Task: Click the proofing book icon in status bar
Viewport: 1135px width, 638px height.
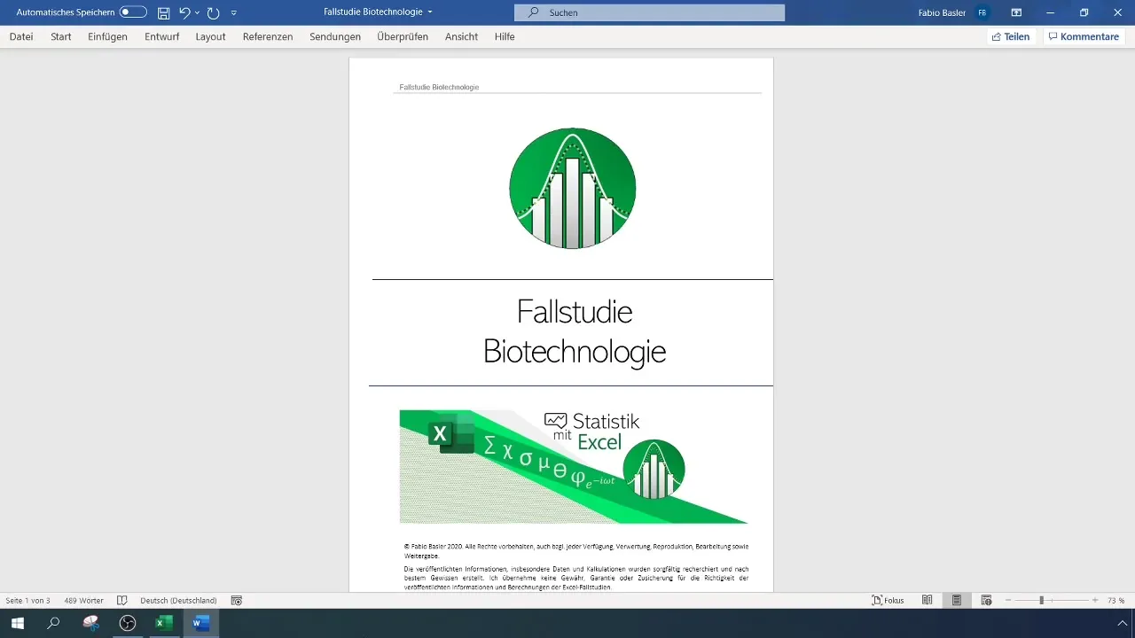Action: click(x=122, y=600)
